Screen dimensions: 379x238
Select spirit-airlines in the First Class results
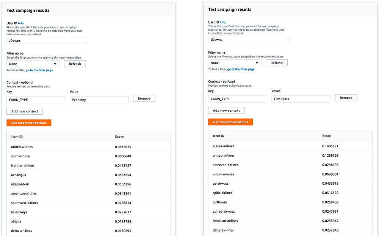coord(222,193)
